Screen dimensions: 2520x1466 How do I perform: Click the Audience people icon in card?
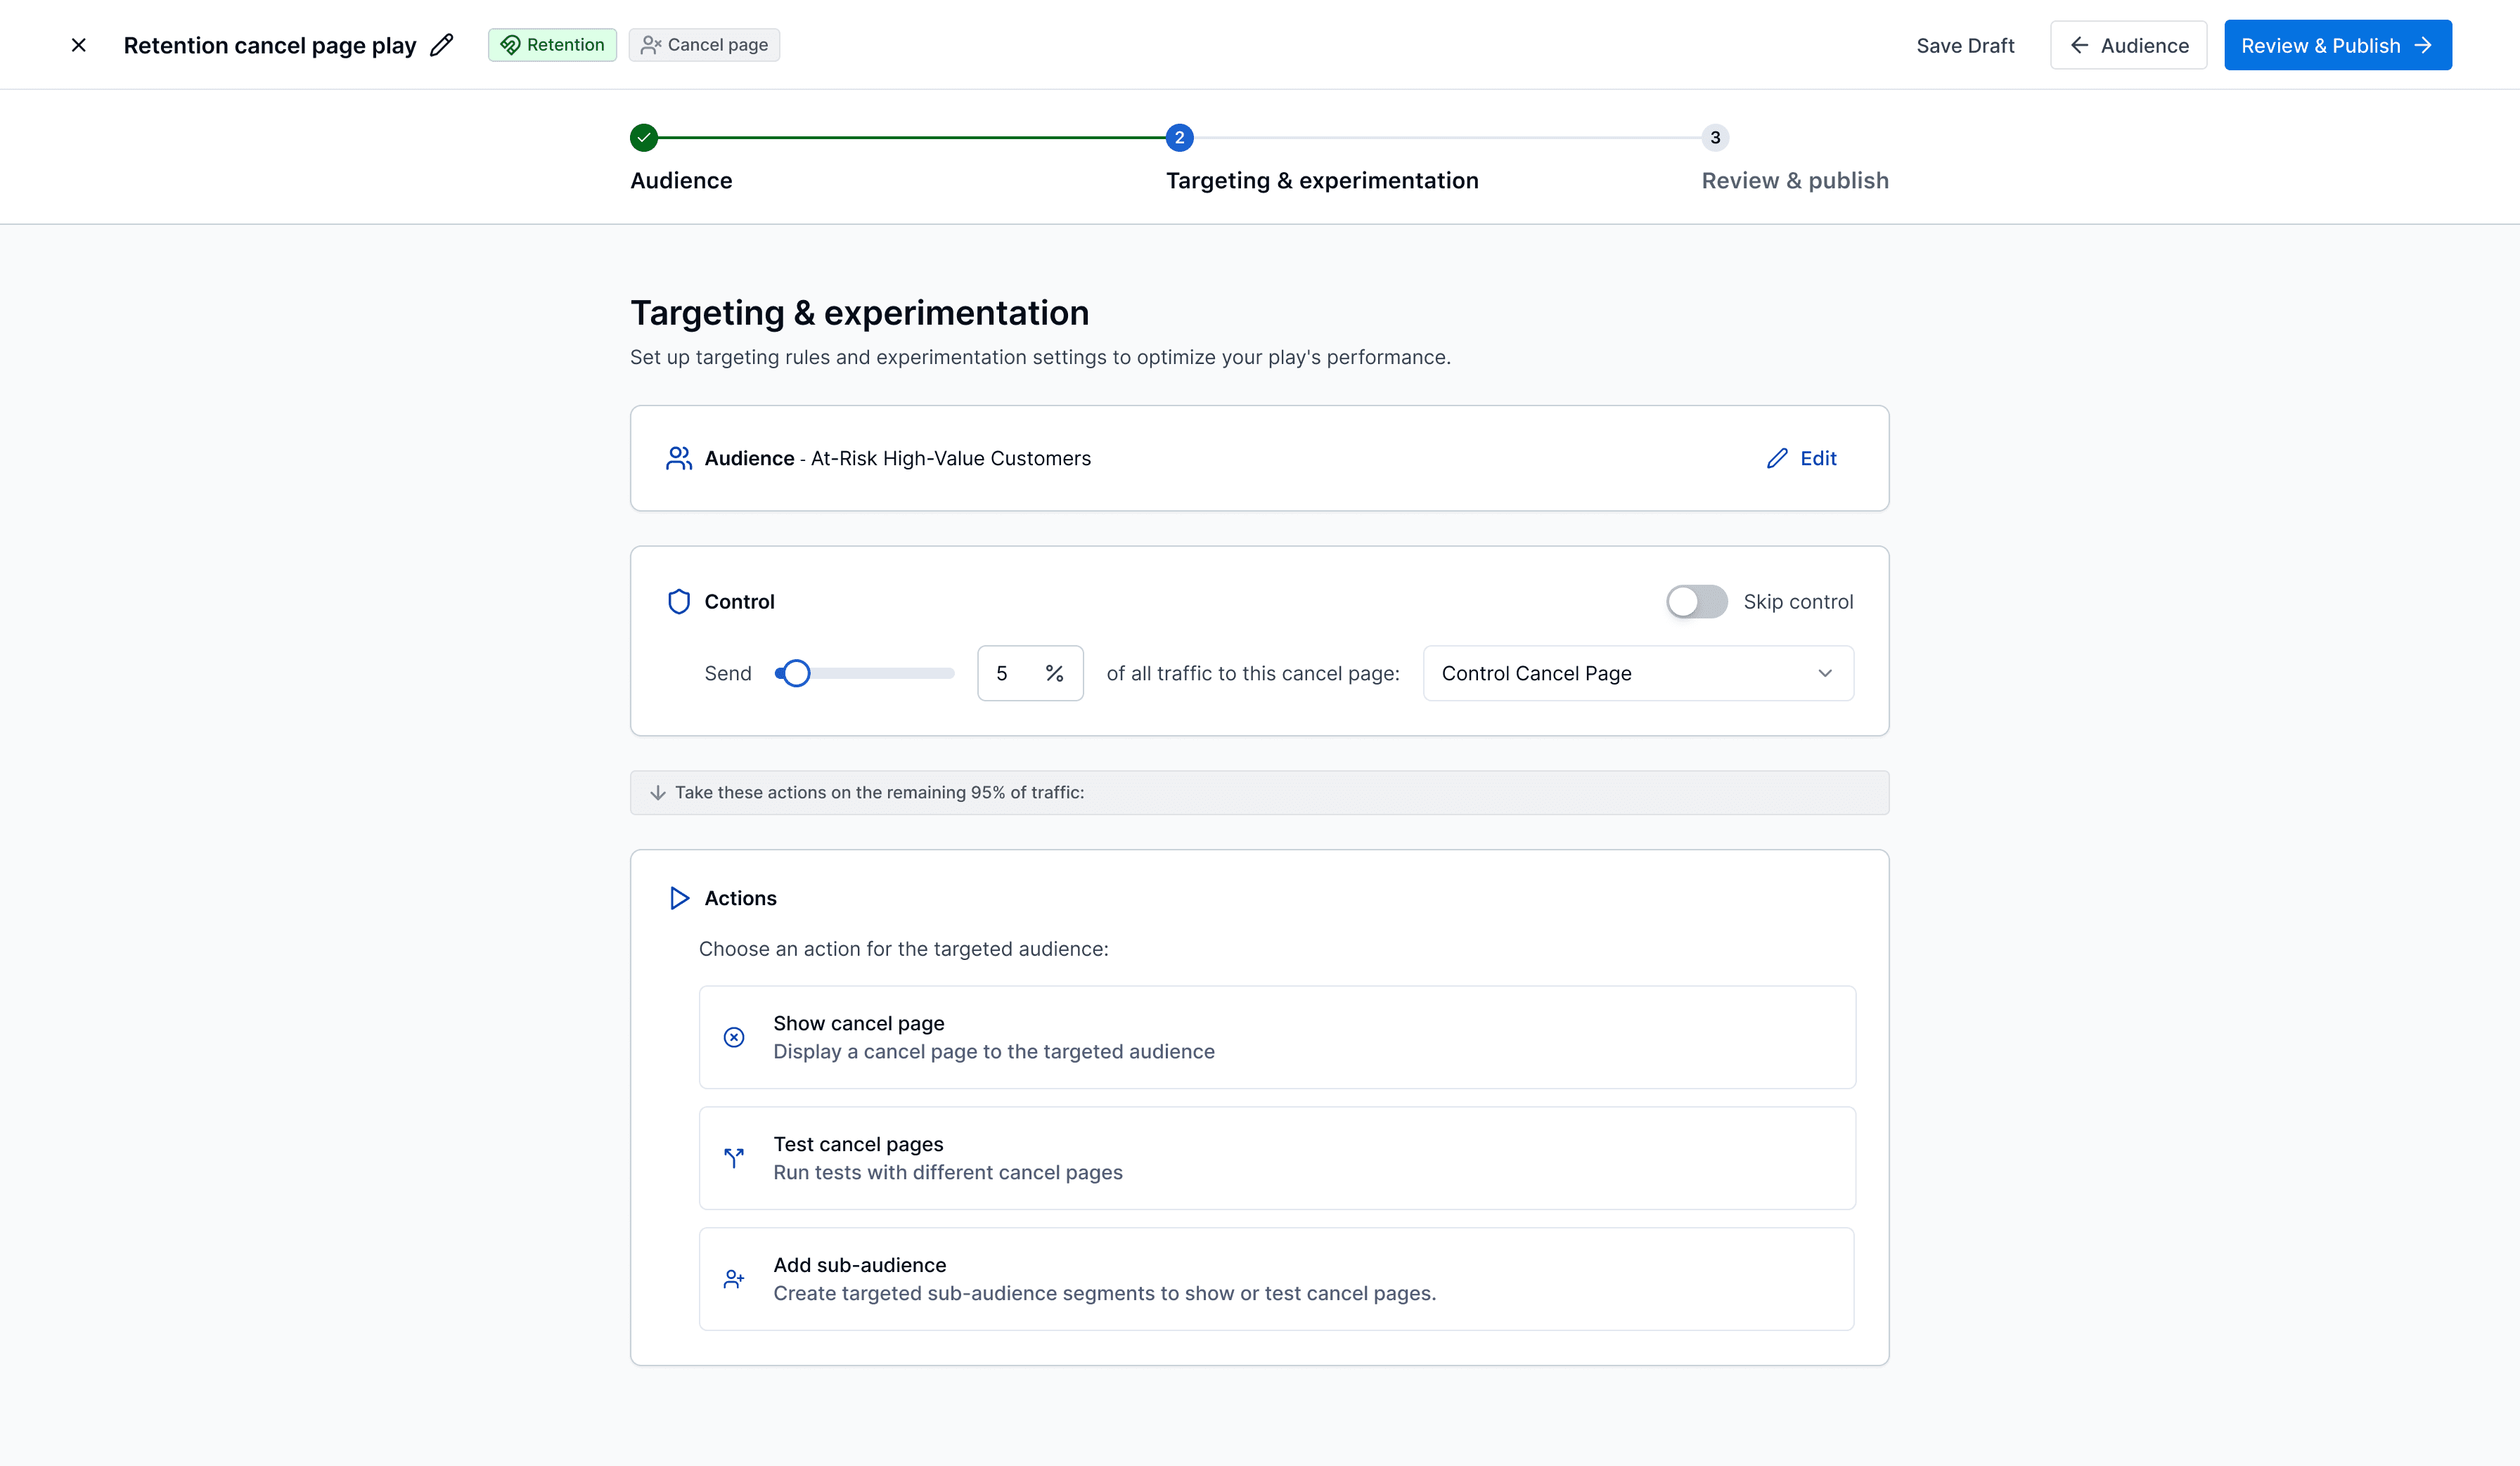point(679,458)
